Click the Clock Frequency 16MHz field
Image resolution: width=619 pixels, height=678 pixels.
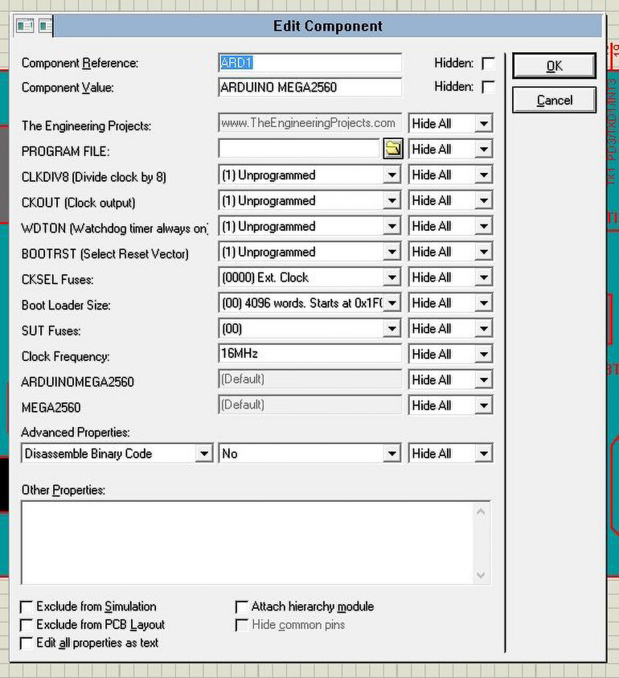click(309, 354)
